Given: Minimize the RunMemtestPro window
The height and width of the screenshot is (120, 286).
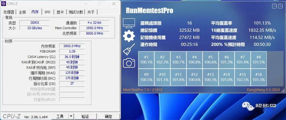Looking at the screenshot, I should 274,6.
